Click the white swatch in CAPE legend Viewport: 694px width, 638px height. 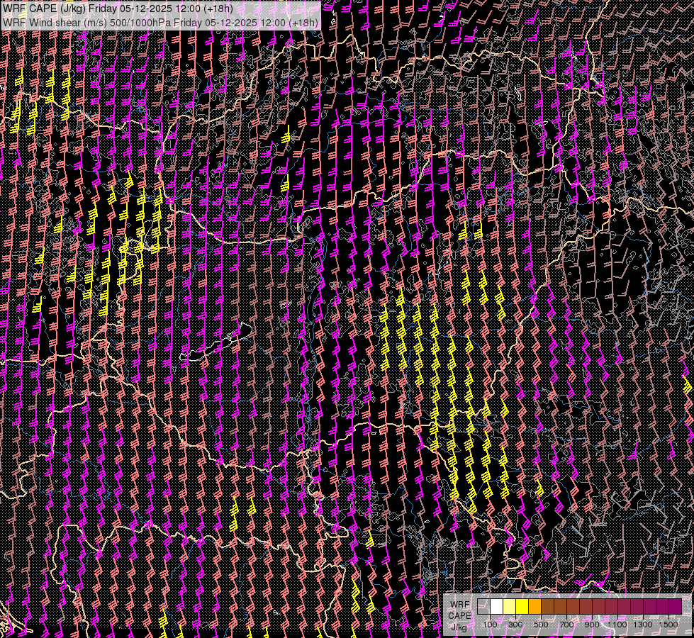click(x=496, y=606)
